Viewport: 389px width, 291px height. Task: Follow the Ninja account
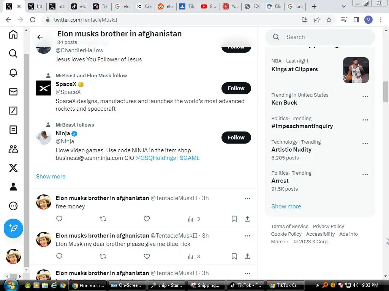(x=236, y=138)
